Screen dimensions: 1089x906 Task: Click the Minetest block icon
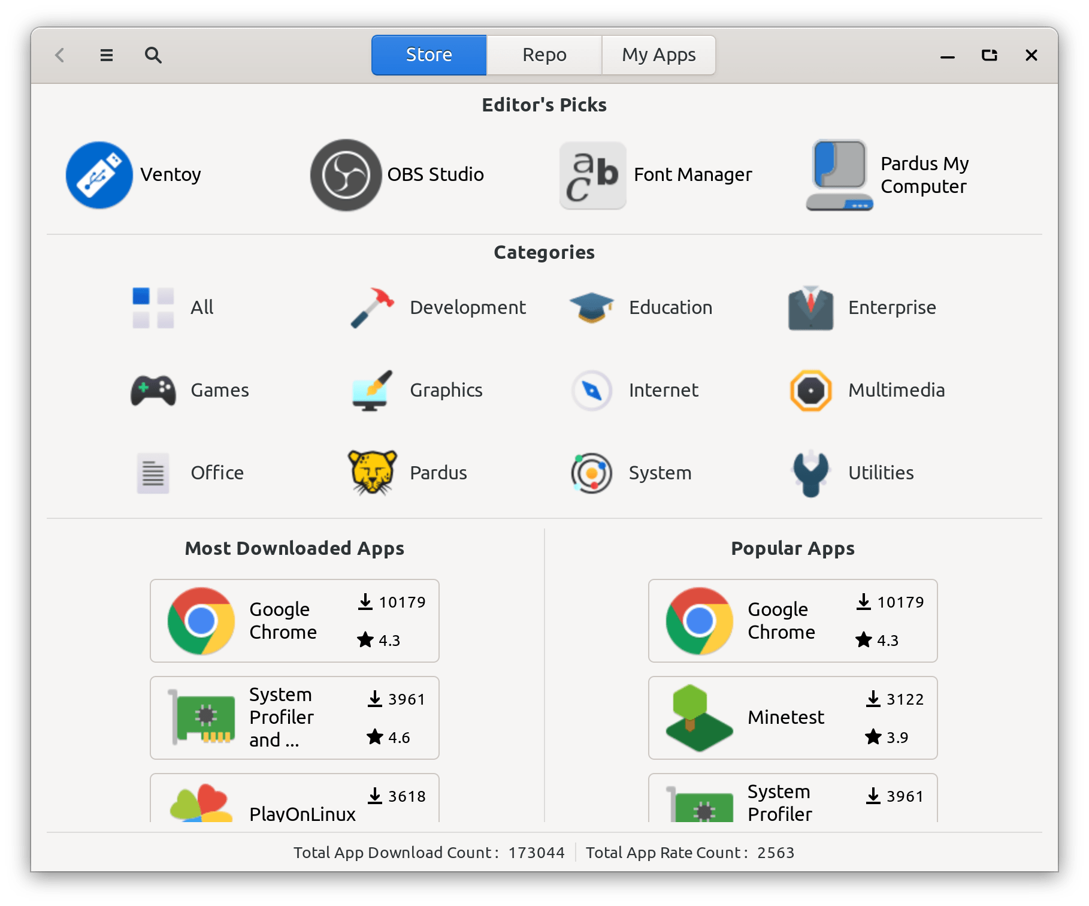(699, 718)
